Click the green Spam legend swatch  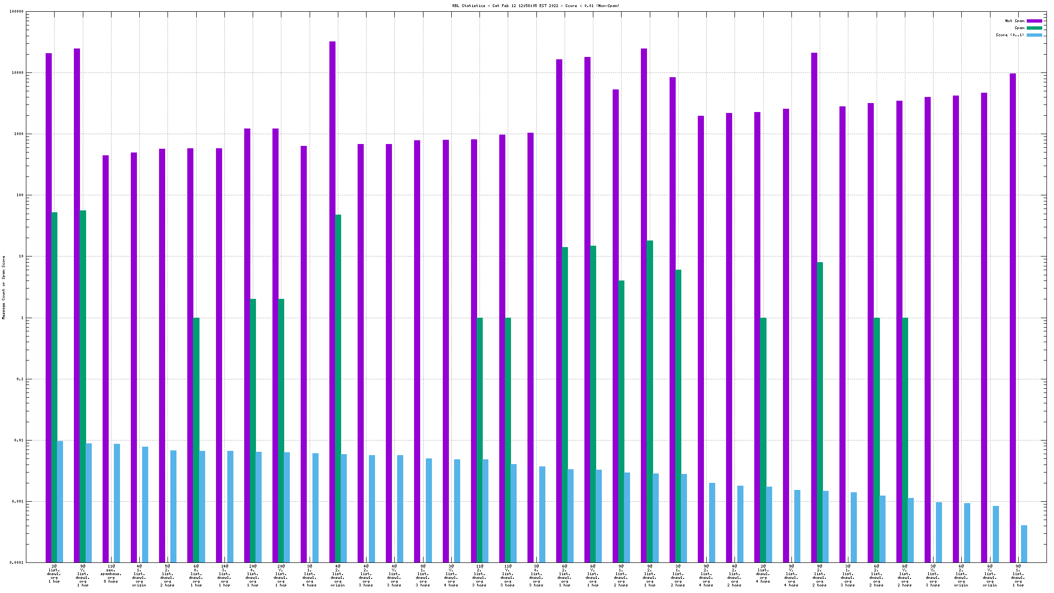1034,28
